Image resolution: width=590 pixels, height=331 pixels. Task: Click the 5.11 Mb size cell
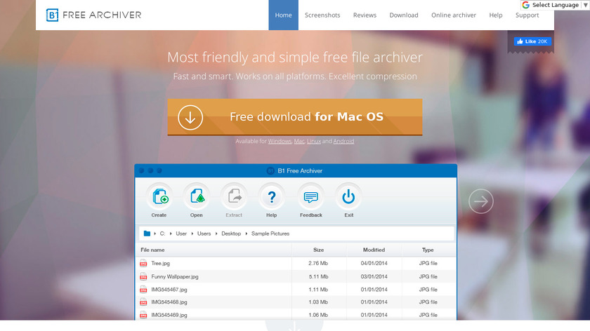(318, 276)
